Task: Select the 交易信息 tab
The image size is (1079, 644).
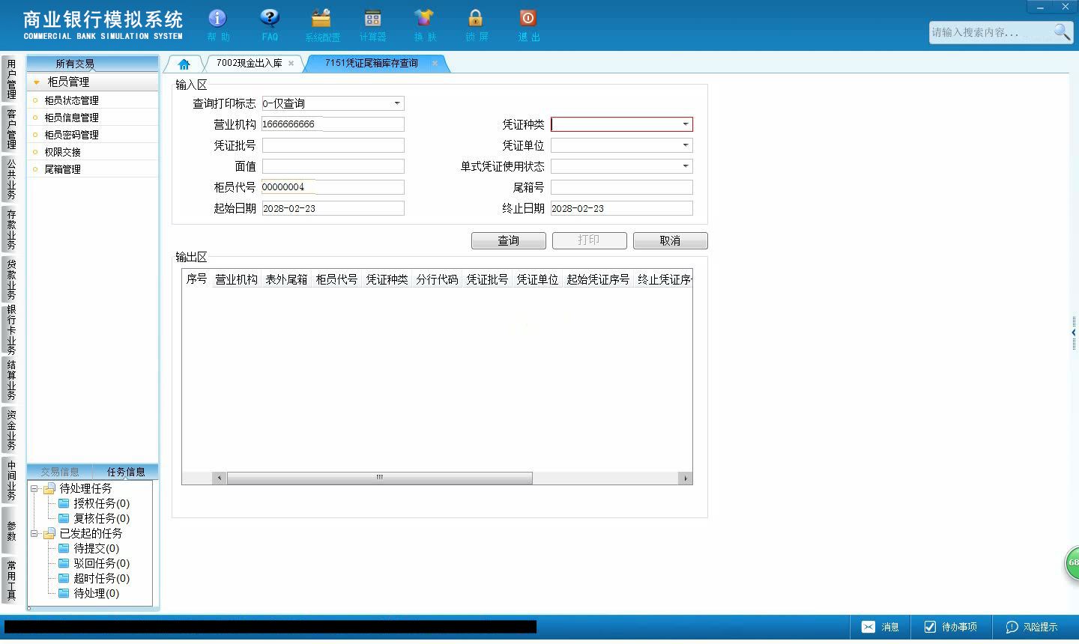Action: [x=59, y=472]
